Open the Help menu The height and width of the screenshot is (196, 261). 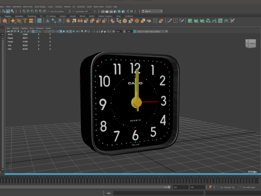[x=115, y=7]
